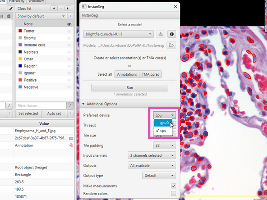Select all TMA cores button
Screen dimensions: 267x200
point(150,74)
